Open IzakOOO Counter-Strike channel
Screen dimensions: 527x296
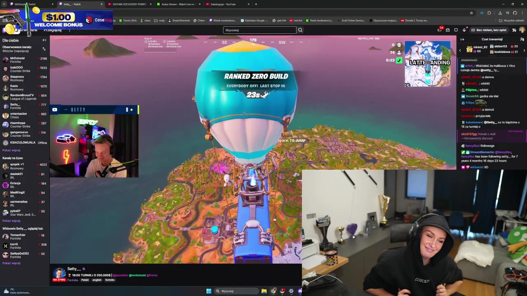(25, 69)
